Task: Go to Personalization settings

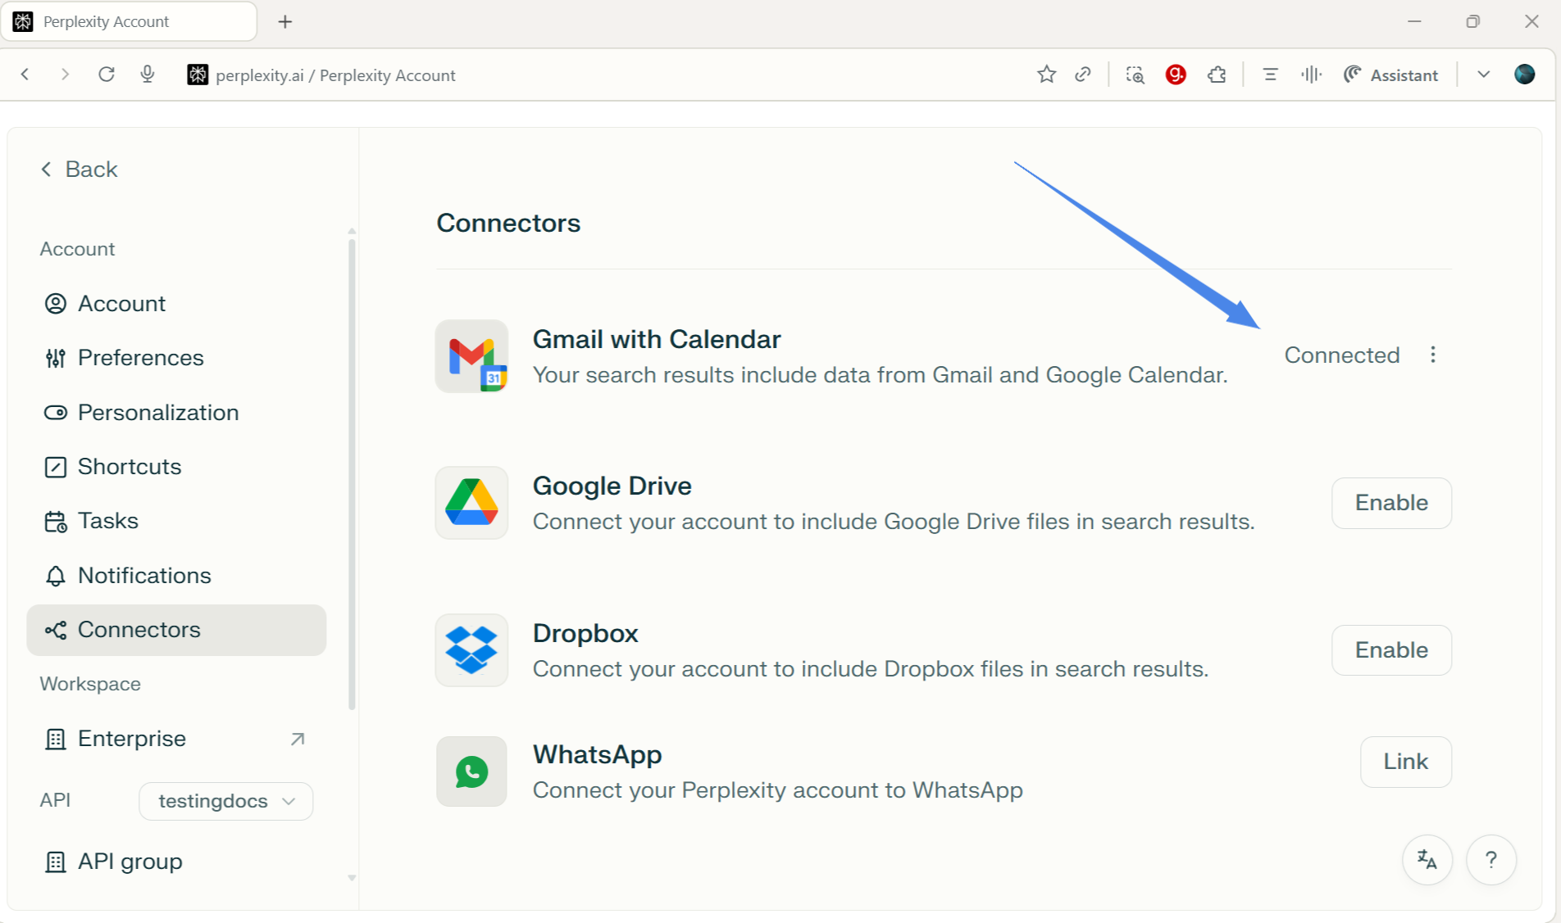Action: click(x=157, y=413)
